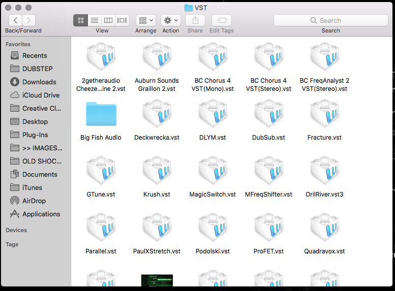Viewport: 395px width, 291px height.
Task: Select the Auburn Sounds Graillon 2.vst icon
Action: coord(157,57)
